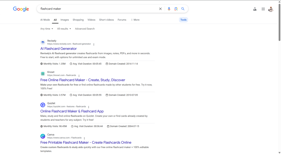The height and width of the screenshot is (154, 281).
Task: Click clock icon beside duration 00:05:45
Action: coord(71,64)
